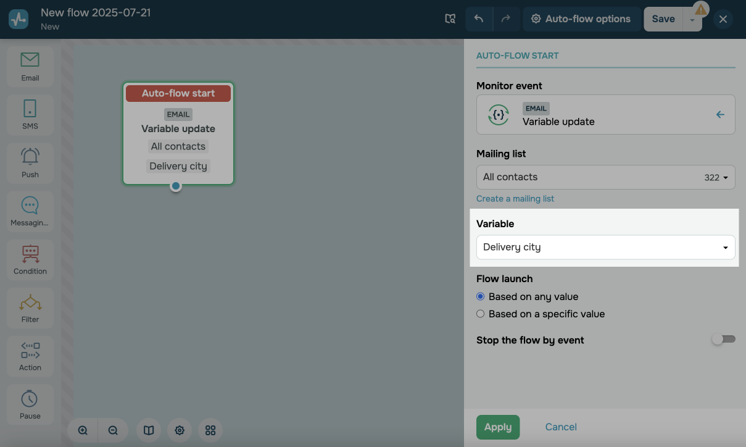Screen dimensions: 746x447
Task: Choose the Push notification block
Action: tap(30, 162)
